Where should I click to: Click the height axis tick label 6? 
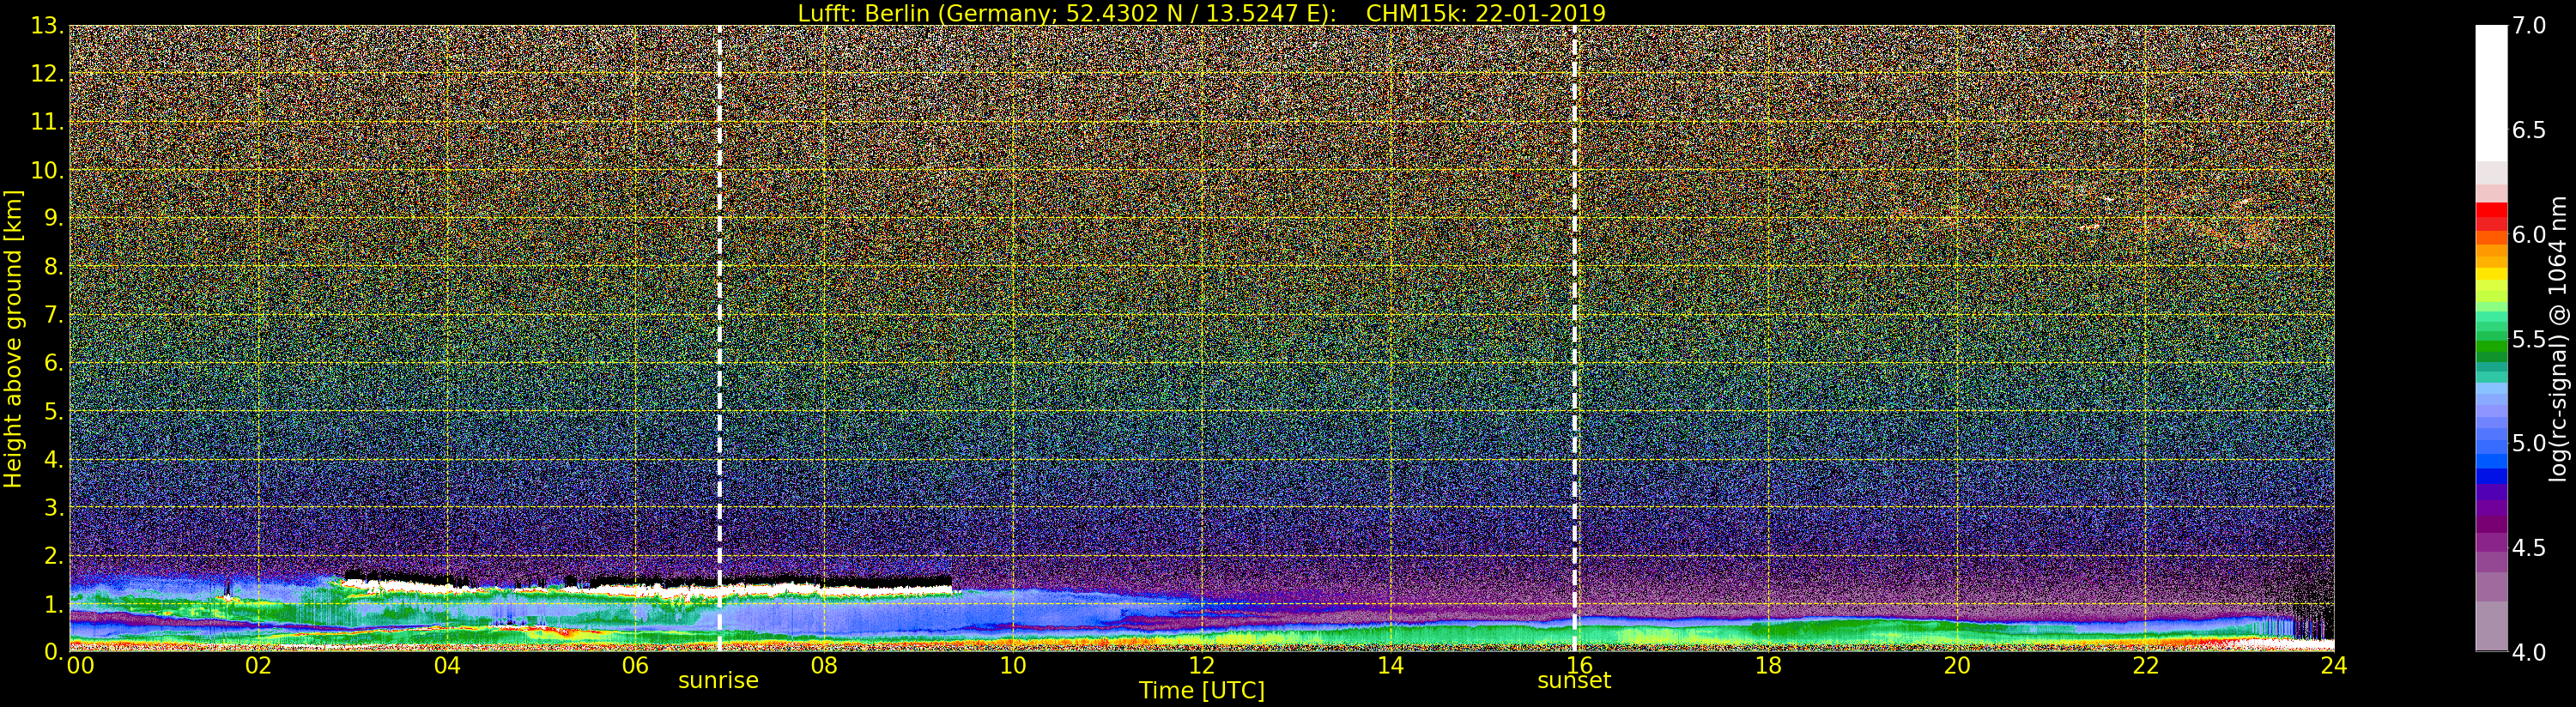(52, 363)
